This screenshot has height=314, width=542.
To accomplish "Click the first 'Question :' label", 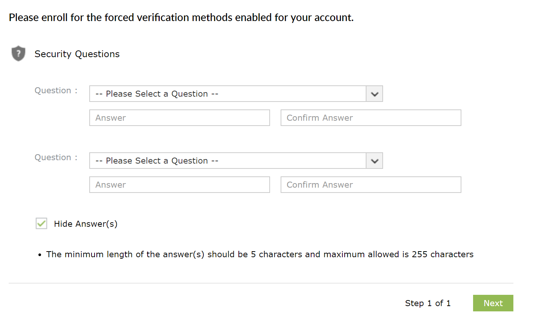I will click(56, 91).
